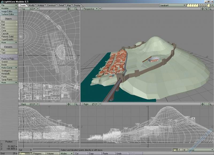Expand the More dropdown under Objects

pyautogui.click(x=9, y=42)
